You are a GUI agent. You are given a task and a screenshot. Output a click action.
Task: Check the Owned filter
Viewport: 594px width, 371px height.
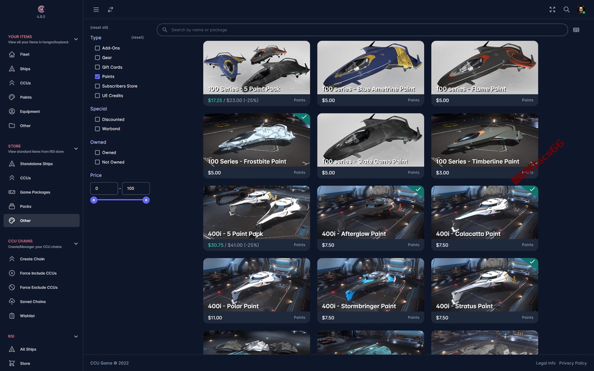click(97, 152)
